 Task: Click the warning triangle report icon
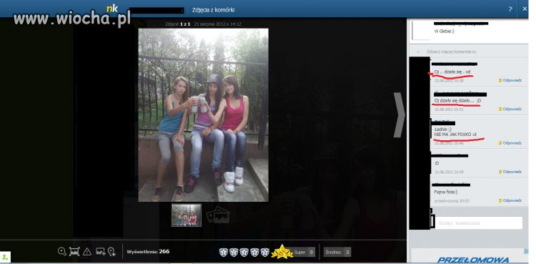[x=86, y=252]
